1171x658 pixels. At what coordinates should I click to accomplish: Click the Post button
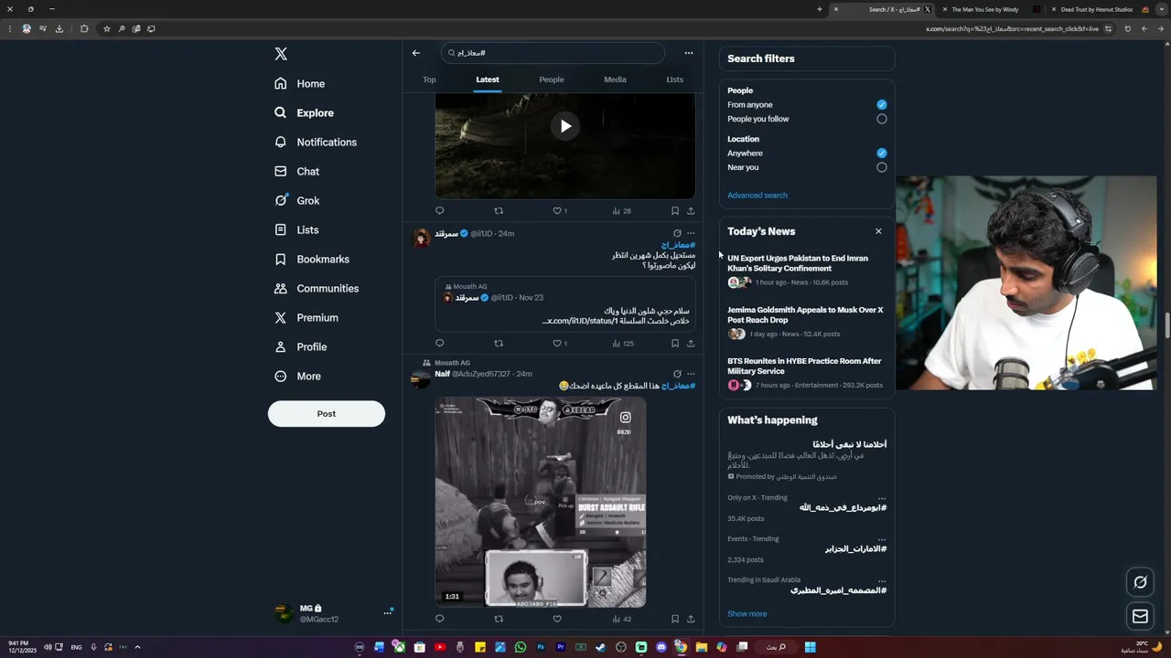coord(327,414)
